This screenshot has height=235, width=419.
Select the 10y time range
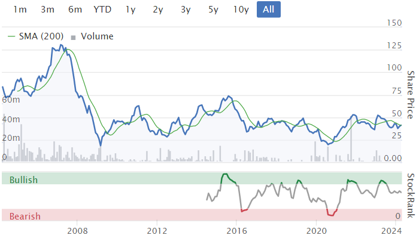click(241, 10)
